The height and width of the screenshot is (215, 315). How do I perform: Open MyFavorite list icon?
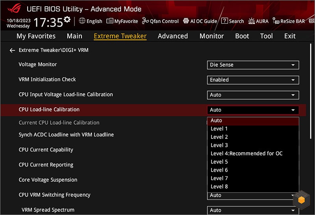click(x=110, y=21)
